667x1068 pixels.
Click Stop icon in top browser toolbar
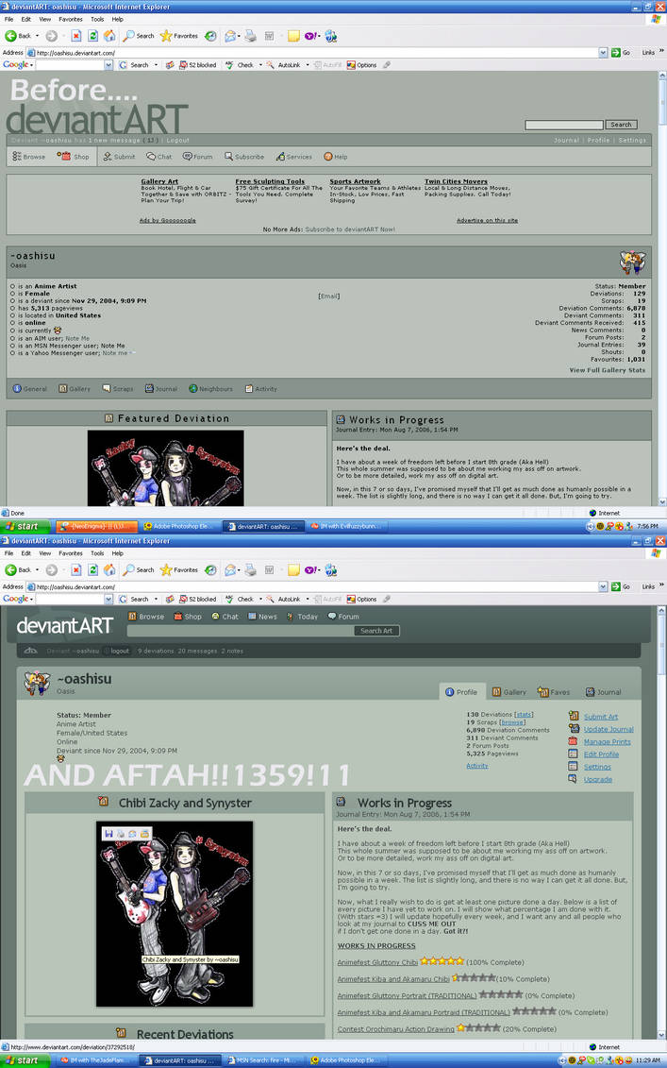tap(76, 36)
